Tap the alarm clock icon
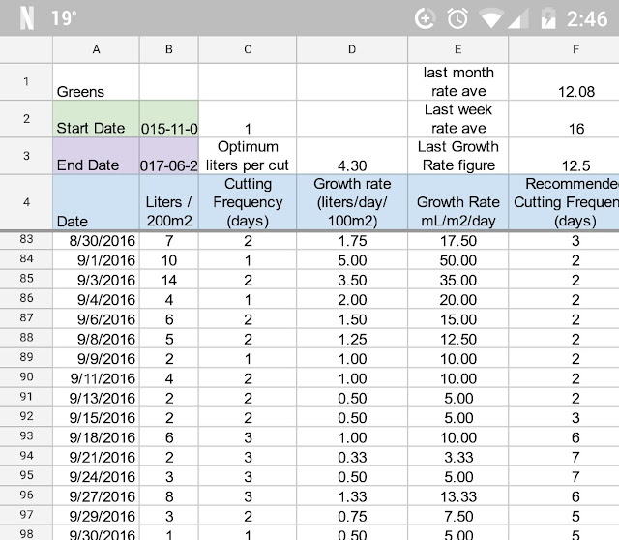Screen dimensions: 619x540 (458, 18)
